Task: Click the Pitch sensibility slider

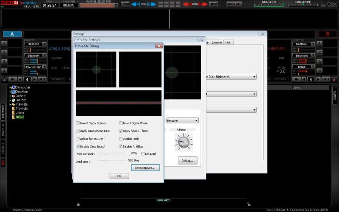Action: tap(111, 153)
